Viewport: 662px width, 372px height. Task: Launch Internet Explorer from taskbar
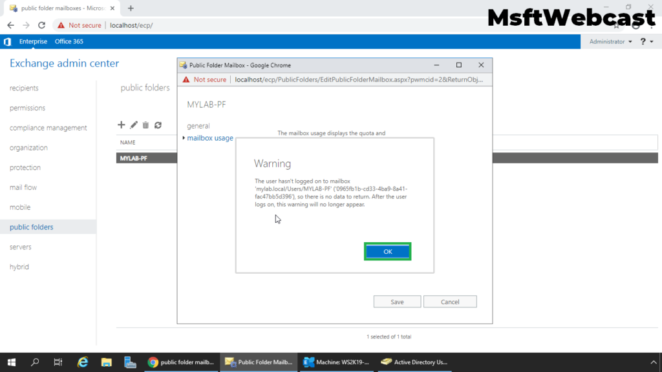pos(82,362)
